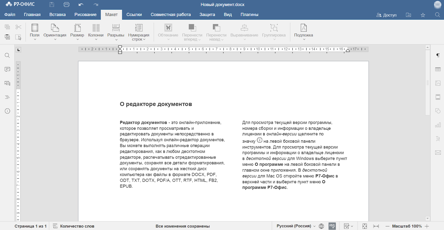Switch to the Вид tab
444x230 pixels.
228,15
